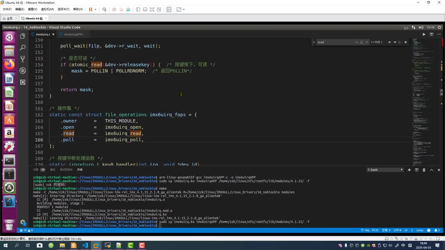Close the imx6uirq.c editor tab

click(x=53, y=34)
